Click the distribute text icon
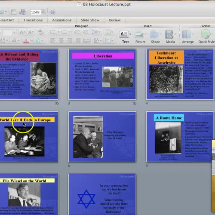 coord(86,41)
